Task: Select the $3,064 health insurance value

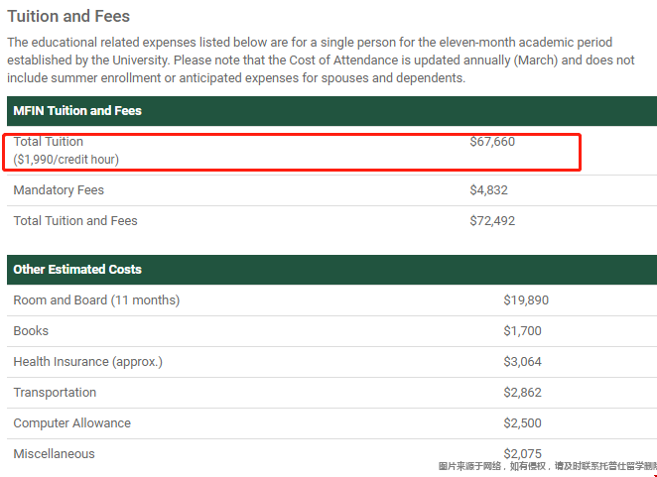Action: click(x=522, y=362)
